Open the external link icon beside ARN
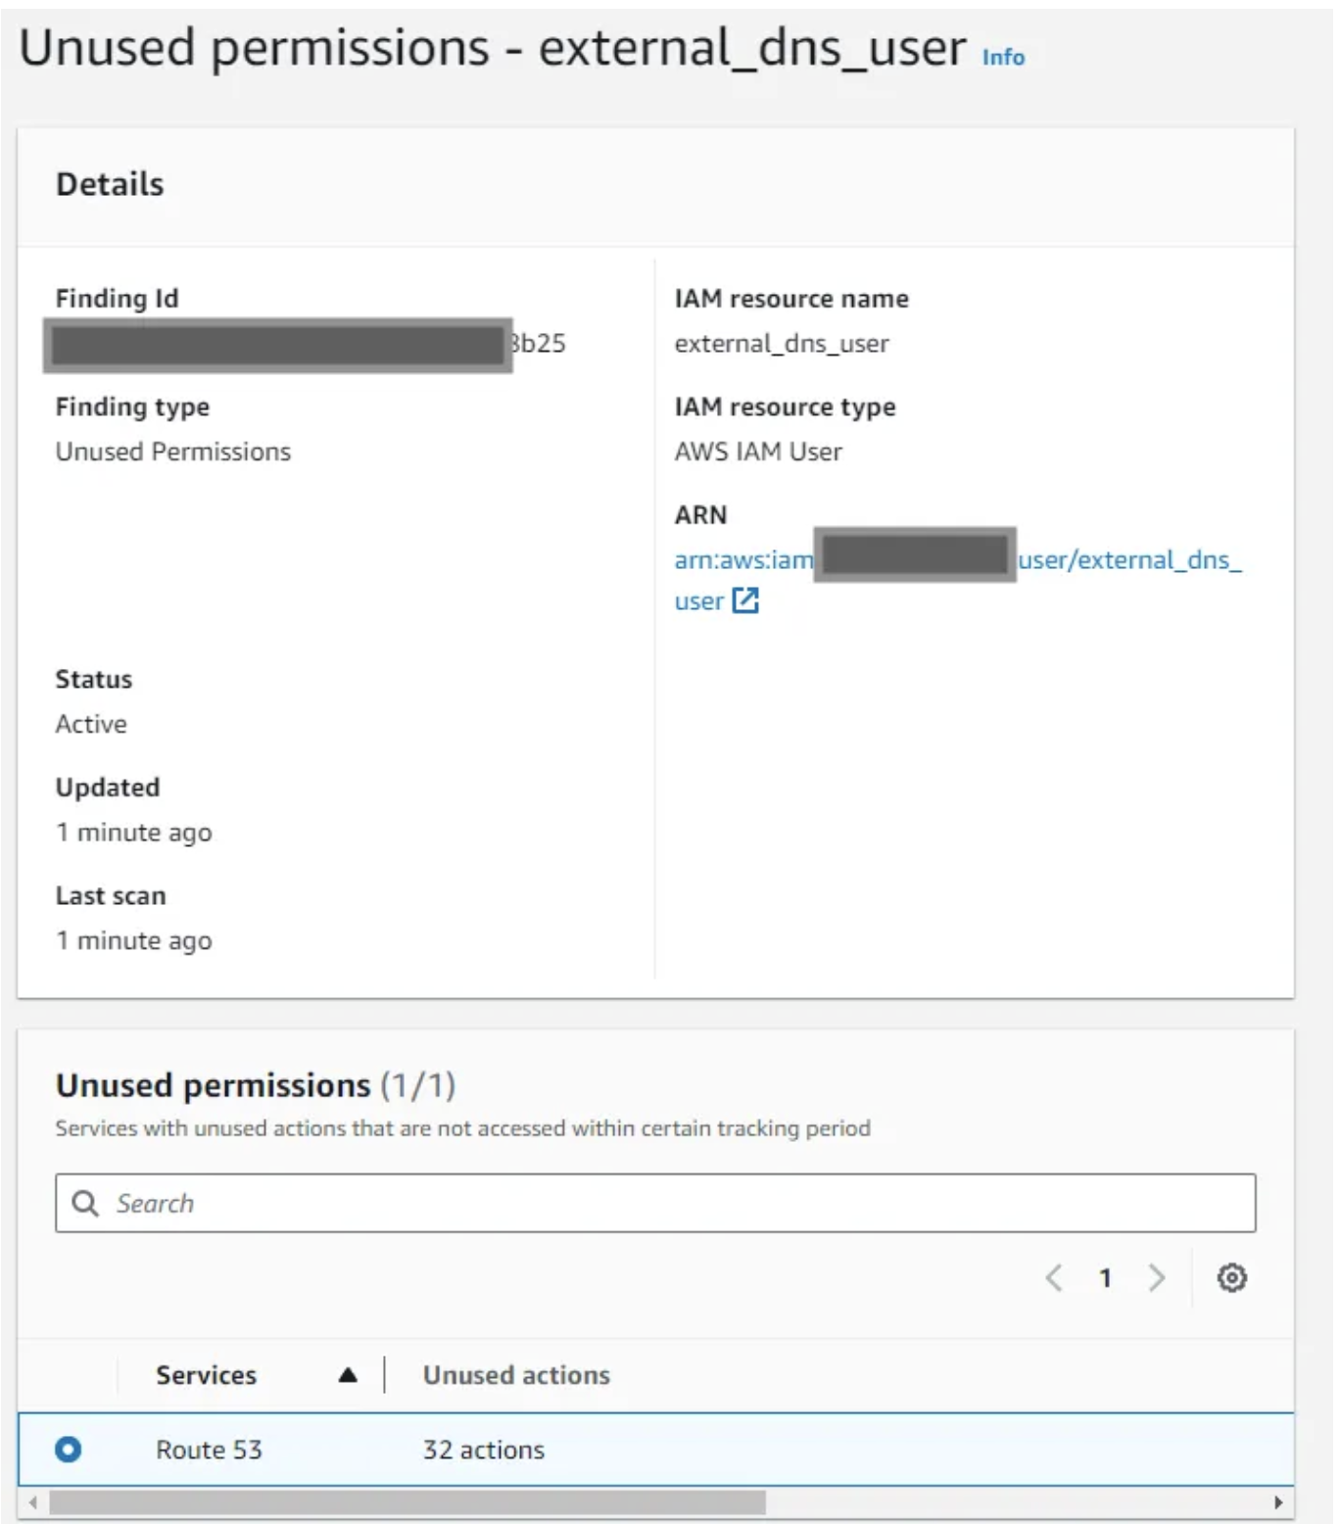Screen dimensions: 1340x1526 (745, 600)
